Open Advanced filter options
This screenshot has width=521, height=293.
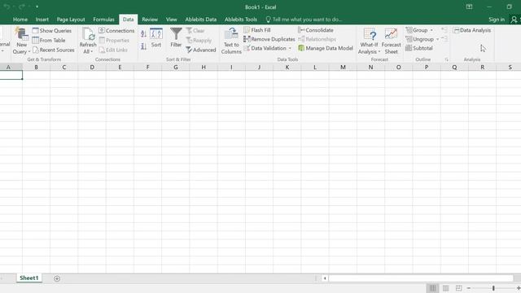coord(201,50)
